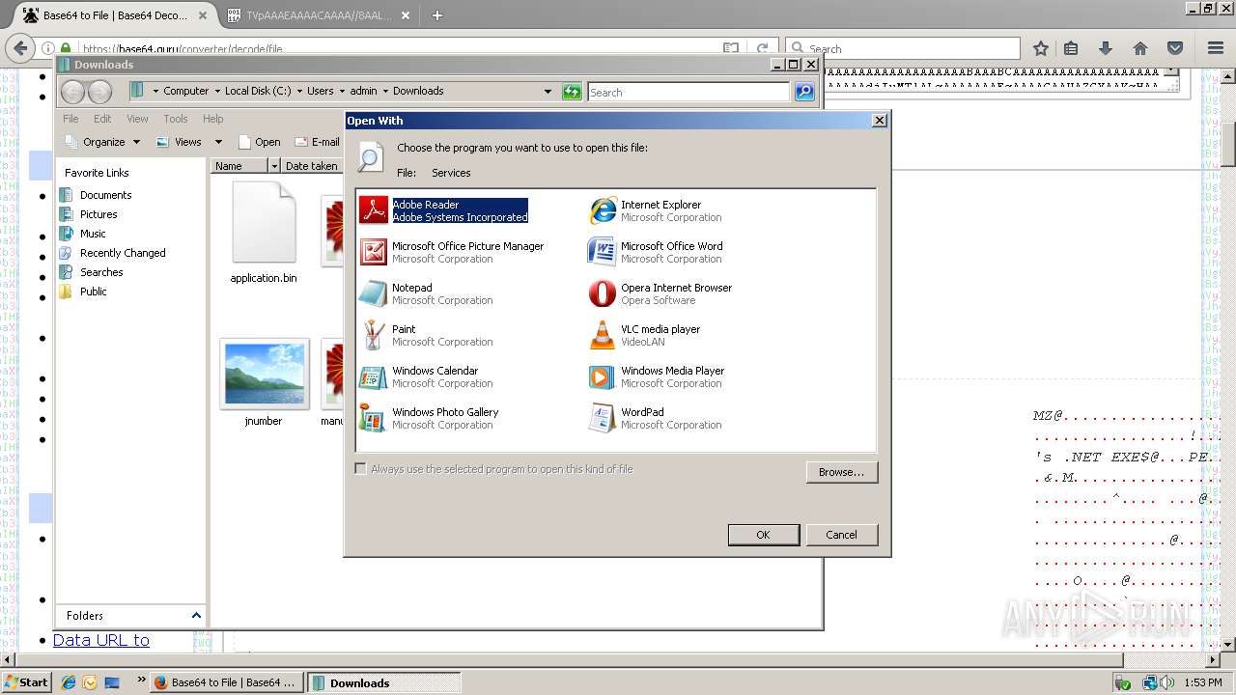Open File menu in Explorer
This screenshot has width=1236, height=695.
point(70,119)
